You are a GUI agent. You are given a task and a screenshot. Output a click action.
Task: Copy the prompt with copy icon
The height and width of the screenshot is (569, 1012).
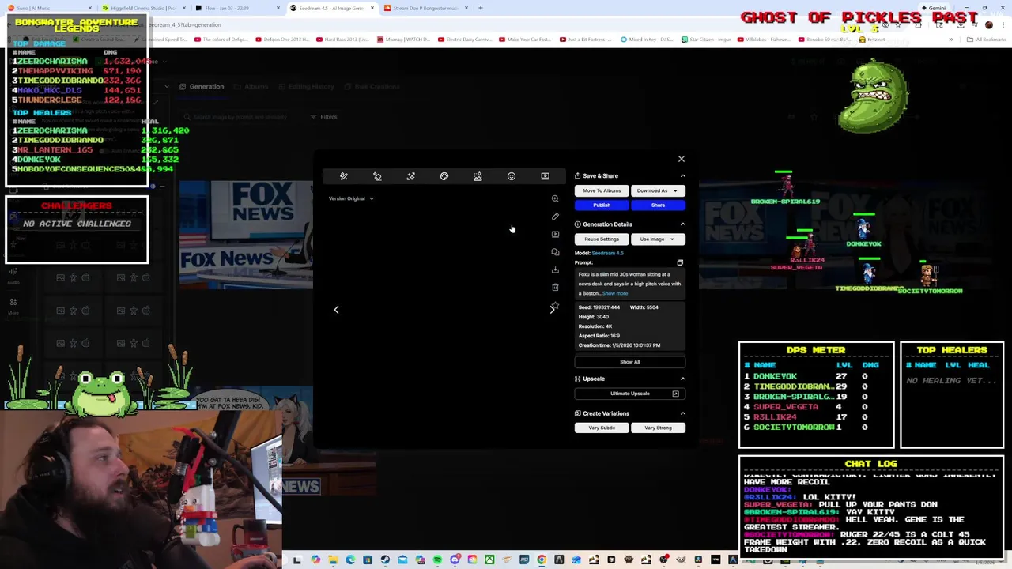tap(680, 262)
